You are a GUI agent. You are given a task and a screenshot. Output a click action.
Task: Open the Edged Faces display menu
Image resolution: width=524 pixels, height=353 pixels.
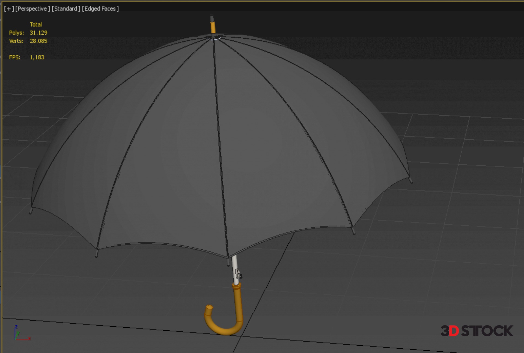click(x=100, y=9)
